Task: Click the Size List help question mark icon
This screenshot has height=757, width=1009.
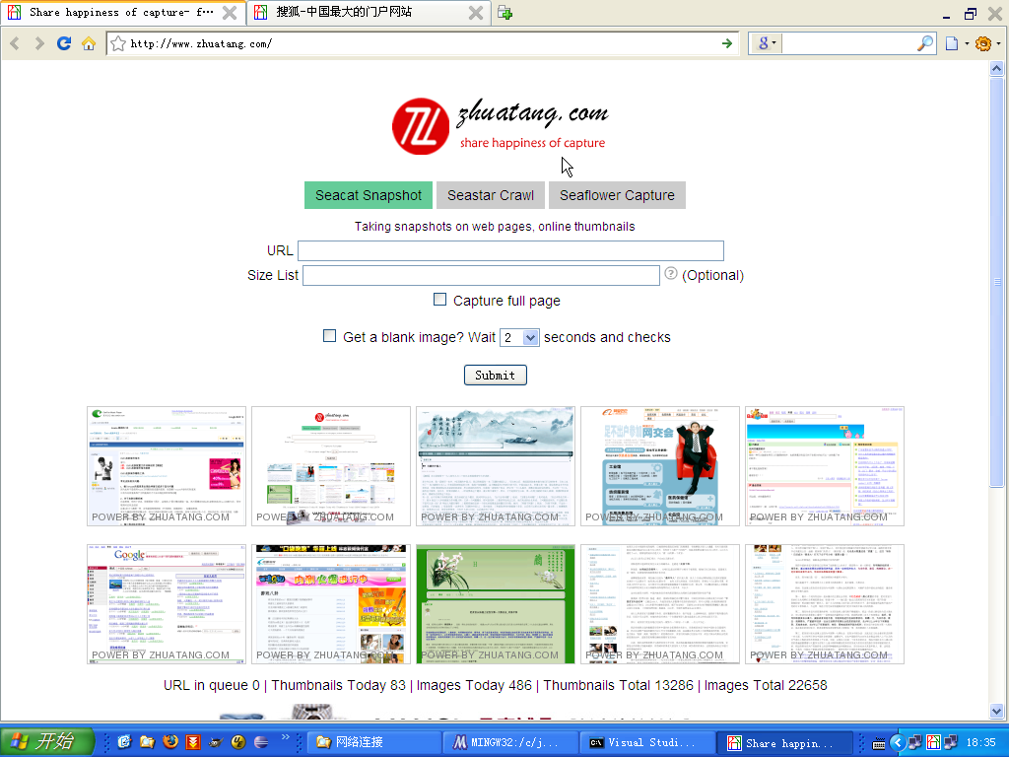Action: tap(670, 274)
